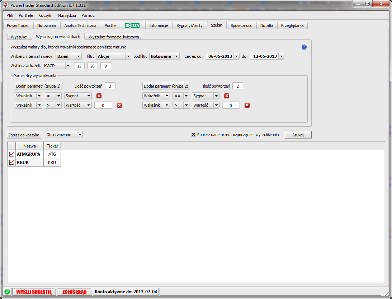The image size is (392, 299).
Task: Open the Narzędzia menu
Action: (67, 15)
